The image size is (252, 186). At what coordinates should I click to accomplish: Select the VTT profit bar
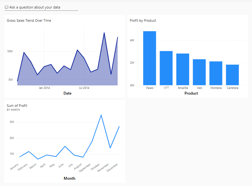pos(166,68)
